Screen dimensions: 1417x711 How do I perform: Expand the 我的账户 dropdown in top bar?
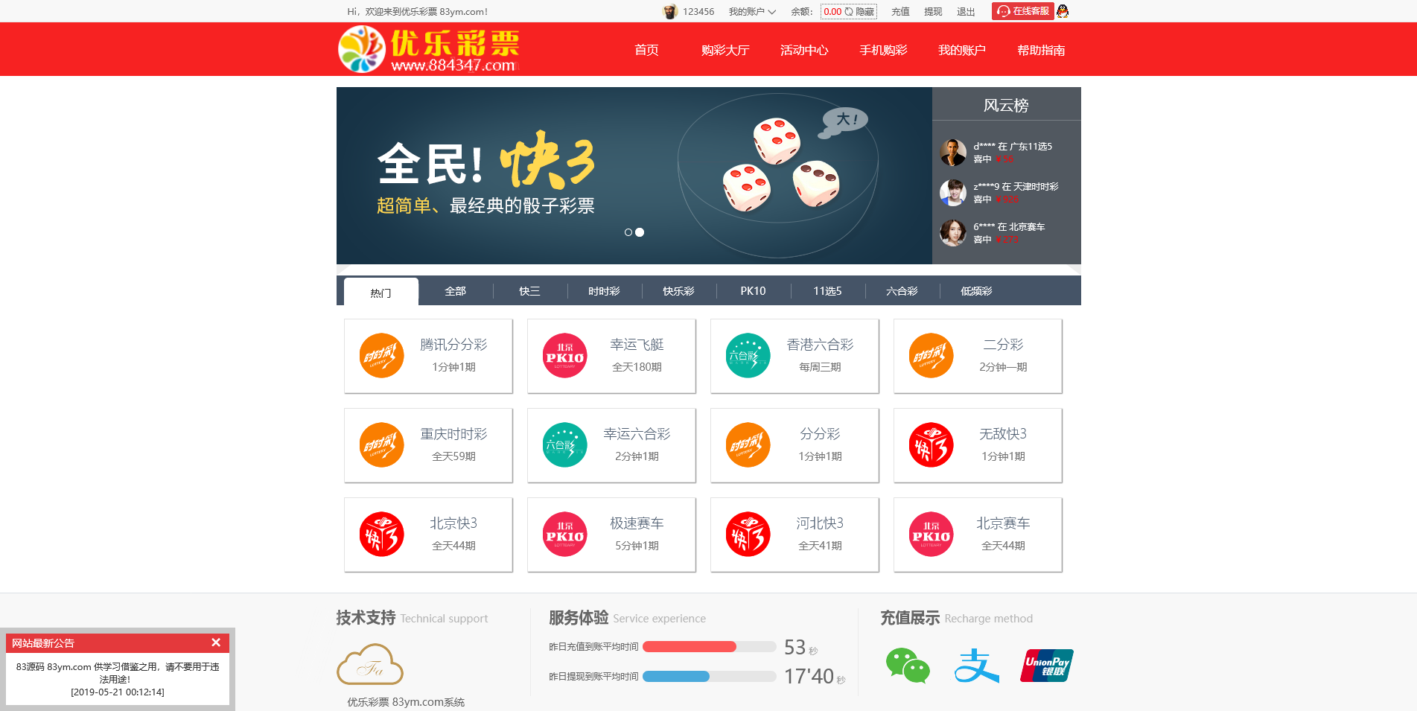752,11
